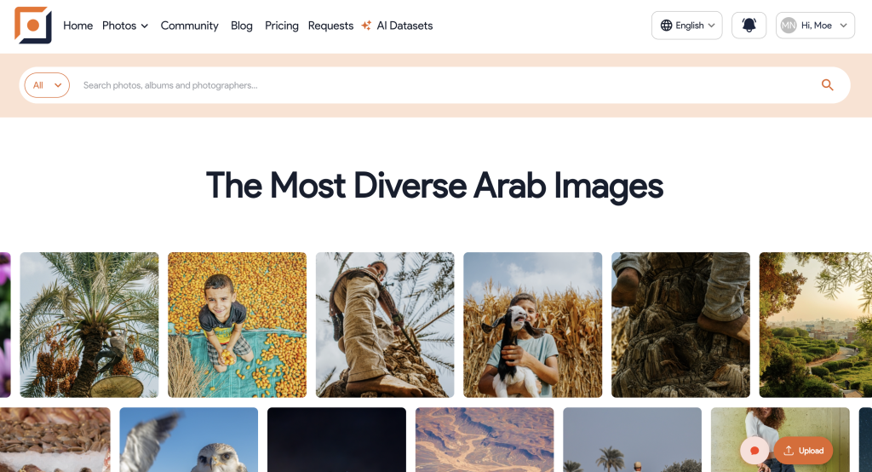Go to Requests
Image resolution: width=872 pixels, height=472 pixels.
[330, 26]
